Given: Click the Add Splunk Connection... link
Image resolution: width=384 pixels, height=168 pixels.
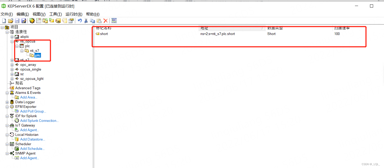Looking at the screenshot, I should [x=39, y=121].
